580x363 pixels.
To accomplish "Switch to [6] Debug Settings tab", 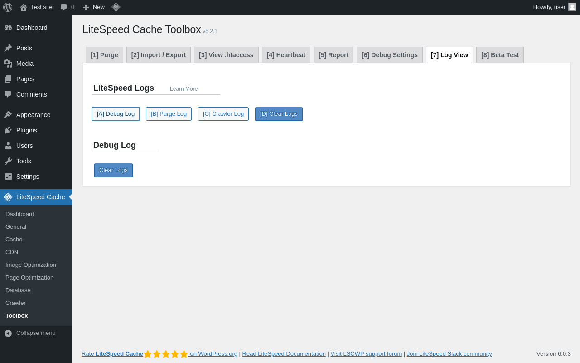I will point(390,55).
